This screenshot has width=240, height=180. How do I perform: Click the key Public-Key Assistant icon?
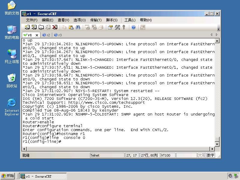[x=124, y=27]
